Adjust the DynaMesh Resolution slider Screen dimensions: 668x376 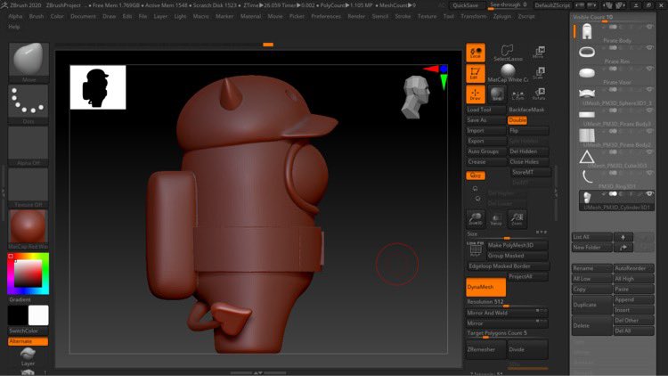(507, 302)
